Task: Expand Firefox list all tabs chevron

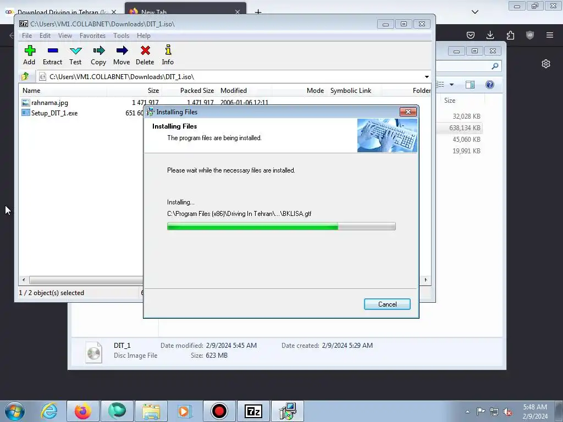Action: (475, 12)
